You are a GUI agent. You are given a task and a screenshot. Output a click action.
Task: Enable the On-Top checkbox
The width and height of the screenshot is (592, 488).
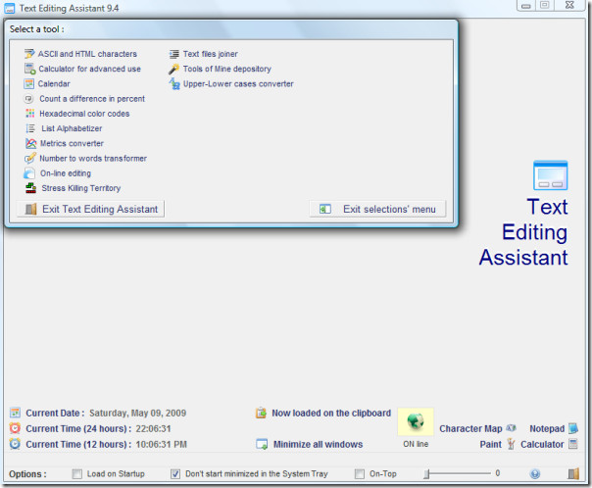point(360,473)
